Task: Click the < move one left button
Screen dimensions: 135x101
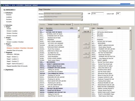Action: coord(86,56)
